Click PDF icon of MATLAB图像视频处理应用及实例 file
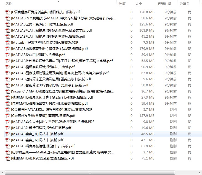This screenshot has height=175, width=202. click(x=8, y=73)
